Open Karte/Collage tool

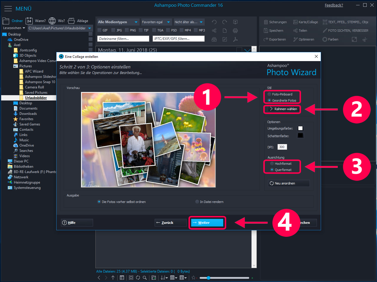[x=305, y=22]
